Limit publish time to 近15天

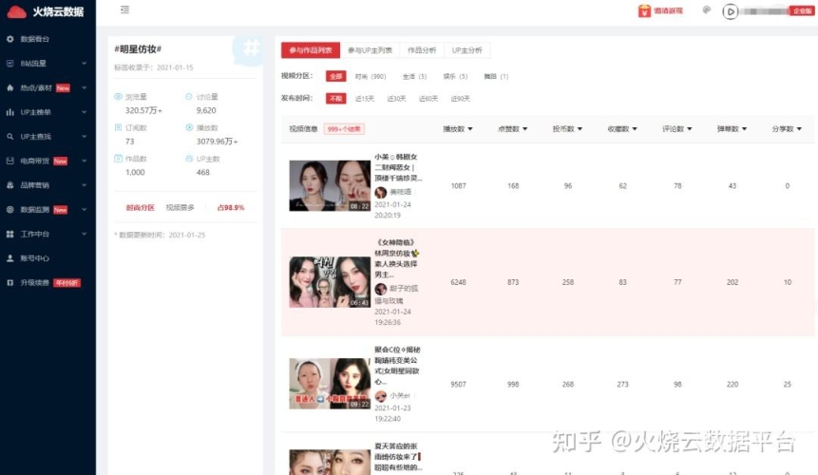pos(365,99)
